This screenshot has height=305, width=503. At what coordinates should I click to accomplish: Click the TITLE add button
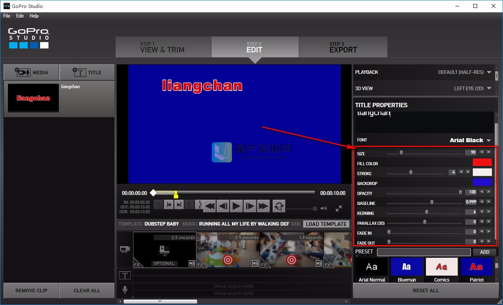pyautogui.click(x=87, y=72)
